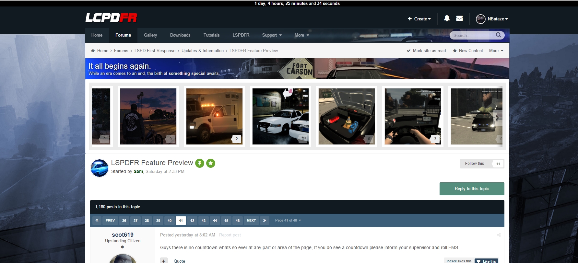
Task: Go to the Gallery tab
Action: 150,35
